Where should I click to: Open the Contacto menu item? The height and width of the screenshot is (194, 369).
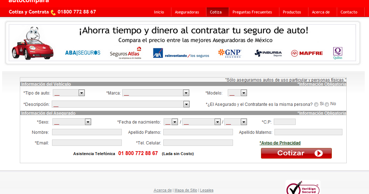click(x=349, y=12)
